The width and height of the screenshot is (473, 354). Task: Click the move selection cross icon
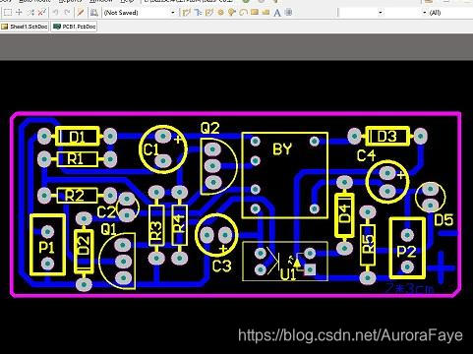point(19,13)
